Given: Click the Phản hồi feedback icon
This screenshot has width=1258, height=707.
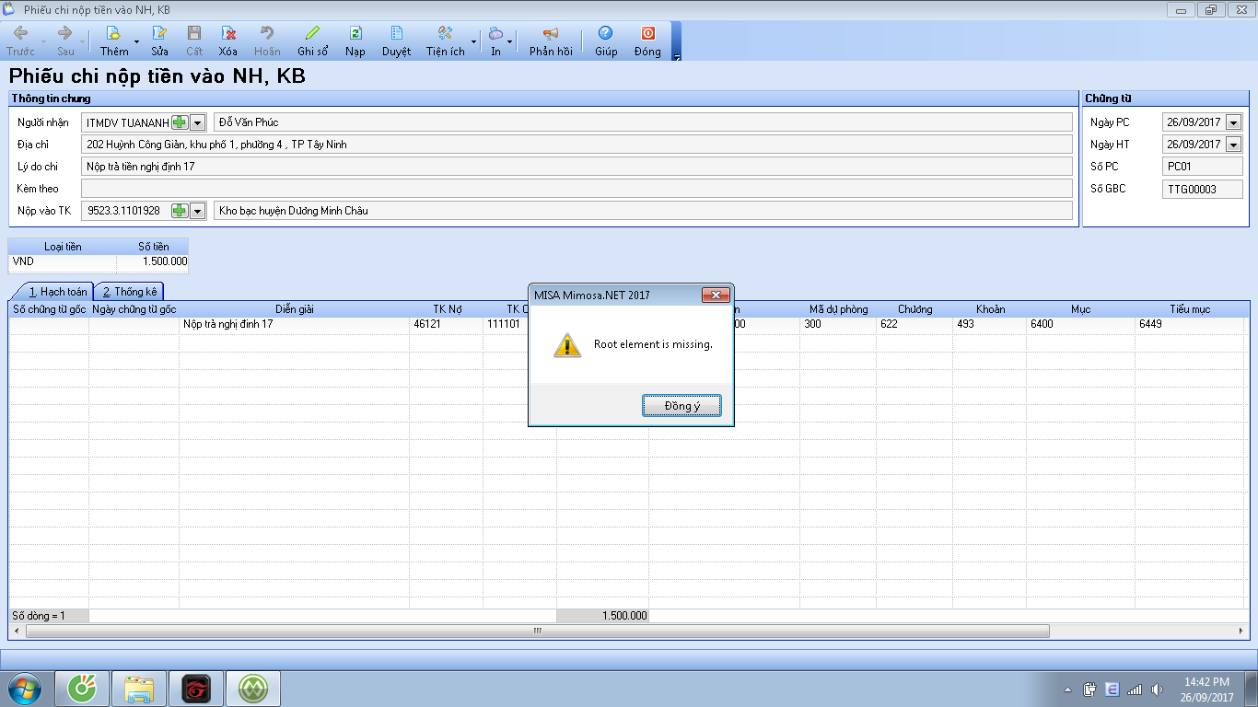Looking at the screenshot, I should tap(551, 33).
